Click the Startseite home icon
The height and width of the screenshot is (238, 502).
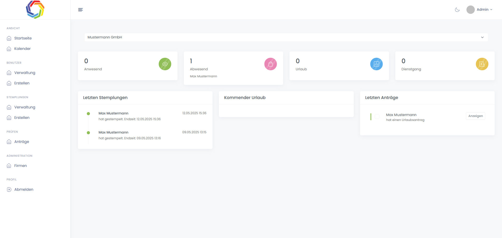[9, 38]
